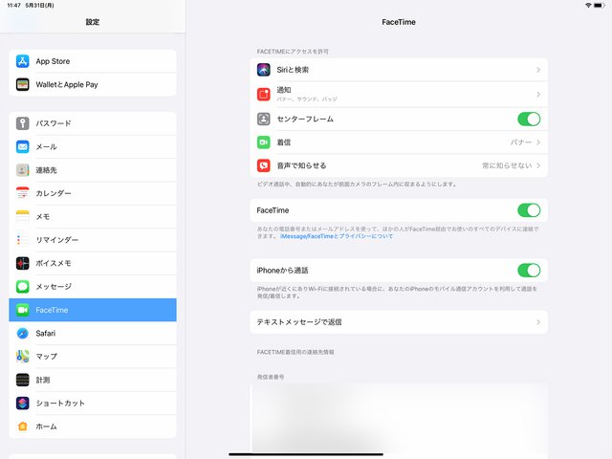Tap the Safari compass icon

pyautogui.click(x=23, y=334)
